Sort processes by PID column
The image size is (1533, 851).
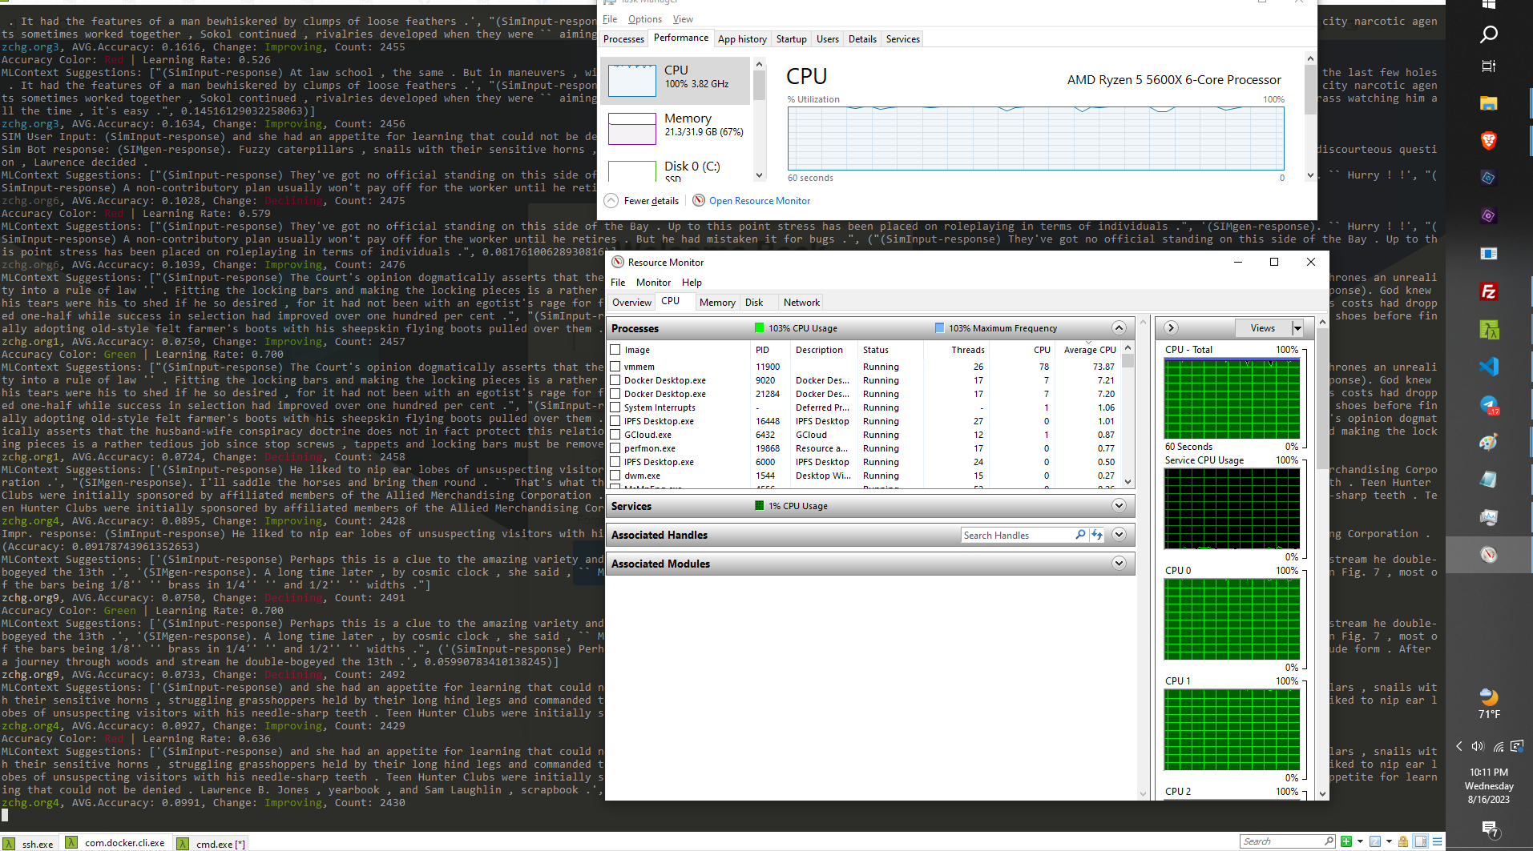[770, 350]
